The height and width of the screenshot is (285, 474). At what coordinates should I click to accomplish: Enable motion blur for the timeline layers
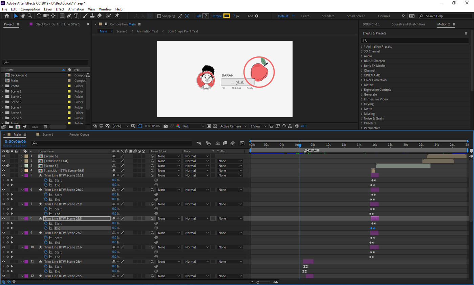pos(233,143)
